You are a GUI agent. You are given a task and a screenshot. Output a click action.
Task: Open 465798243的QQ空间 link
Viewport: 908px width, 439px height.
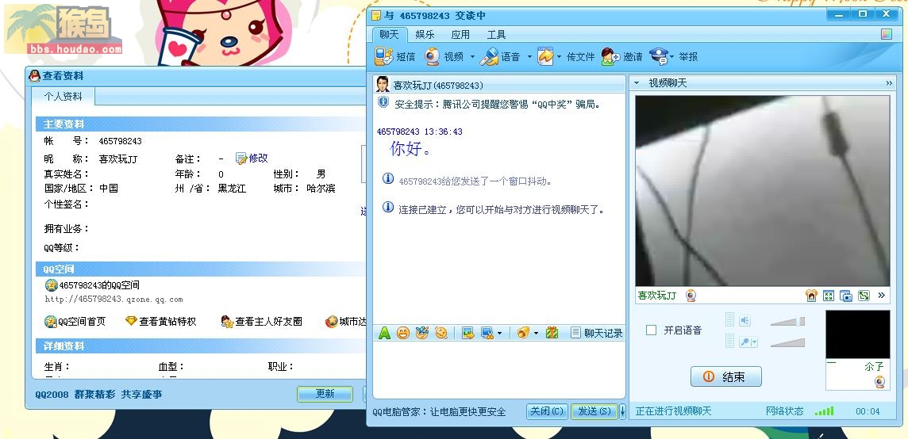tap(92, 285)
